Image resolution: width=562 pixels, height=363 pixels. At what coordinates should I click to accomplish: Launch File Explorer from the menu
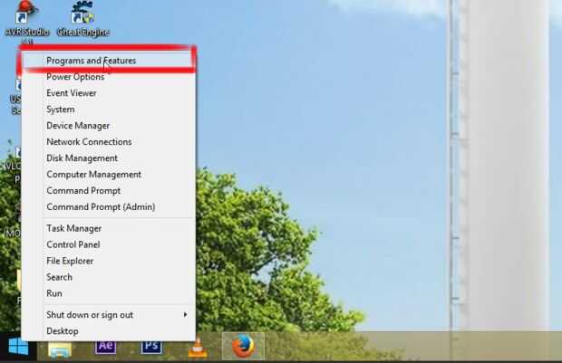109,261
